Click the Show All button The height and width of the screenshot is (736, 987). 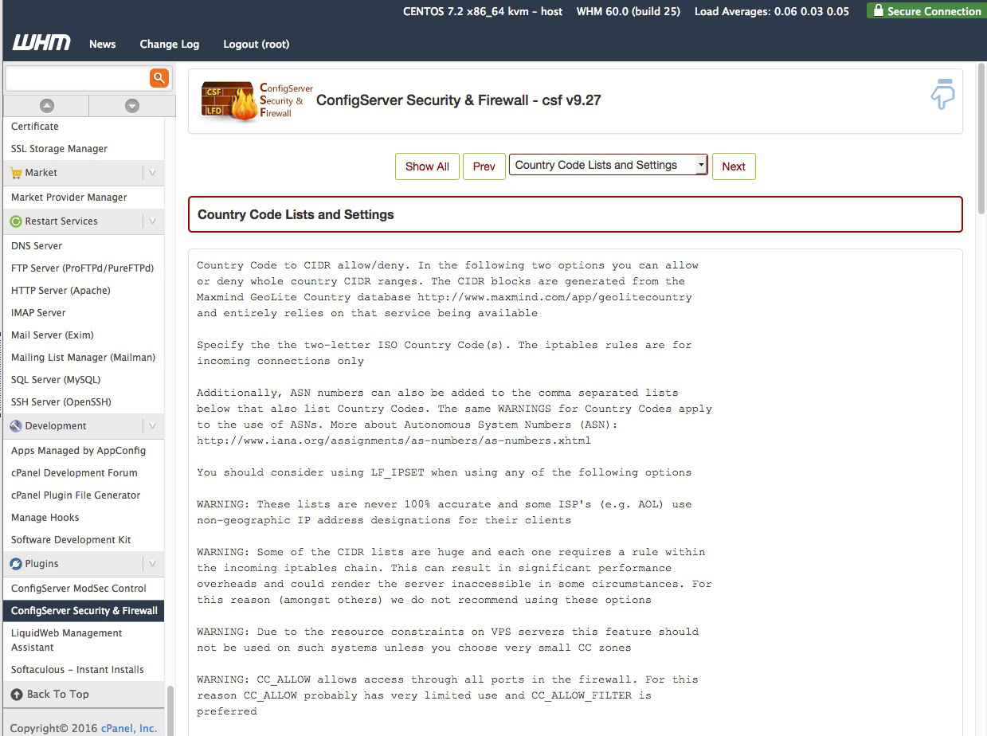(427, 166)
